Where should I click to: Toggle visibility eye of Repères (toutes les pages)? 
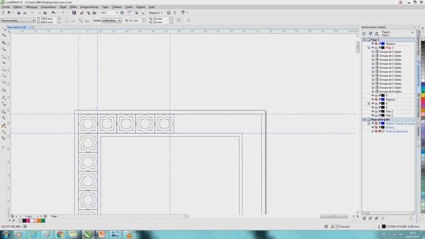coord(373,123)
